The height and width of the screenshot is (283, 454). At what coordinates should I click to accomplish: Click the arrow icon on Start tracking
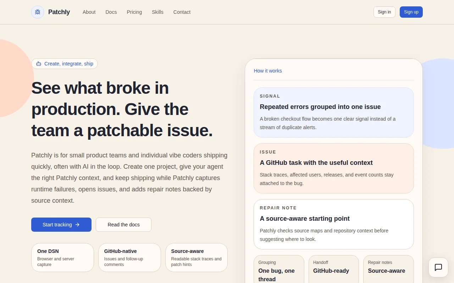77,225
